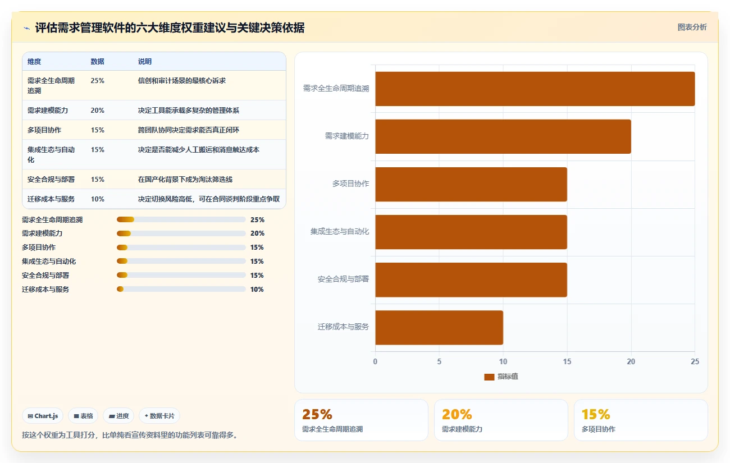The width and height of the screenshot is (730, 463).
Task: Click 在国产化背景下成为淘汰筛选线 description
Action: [x=185, y=179]
